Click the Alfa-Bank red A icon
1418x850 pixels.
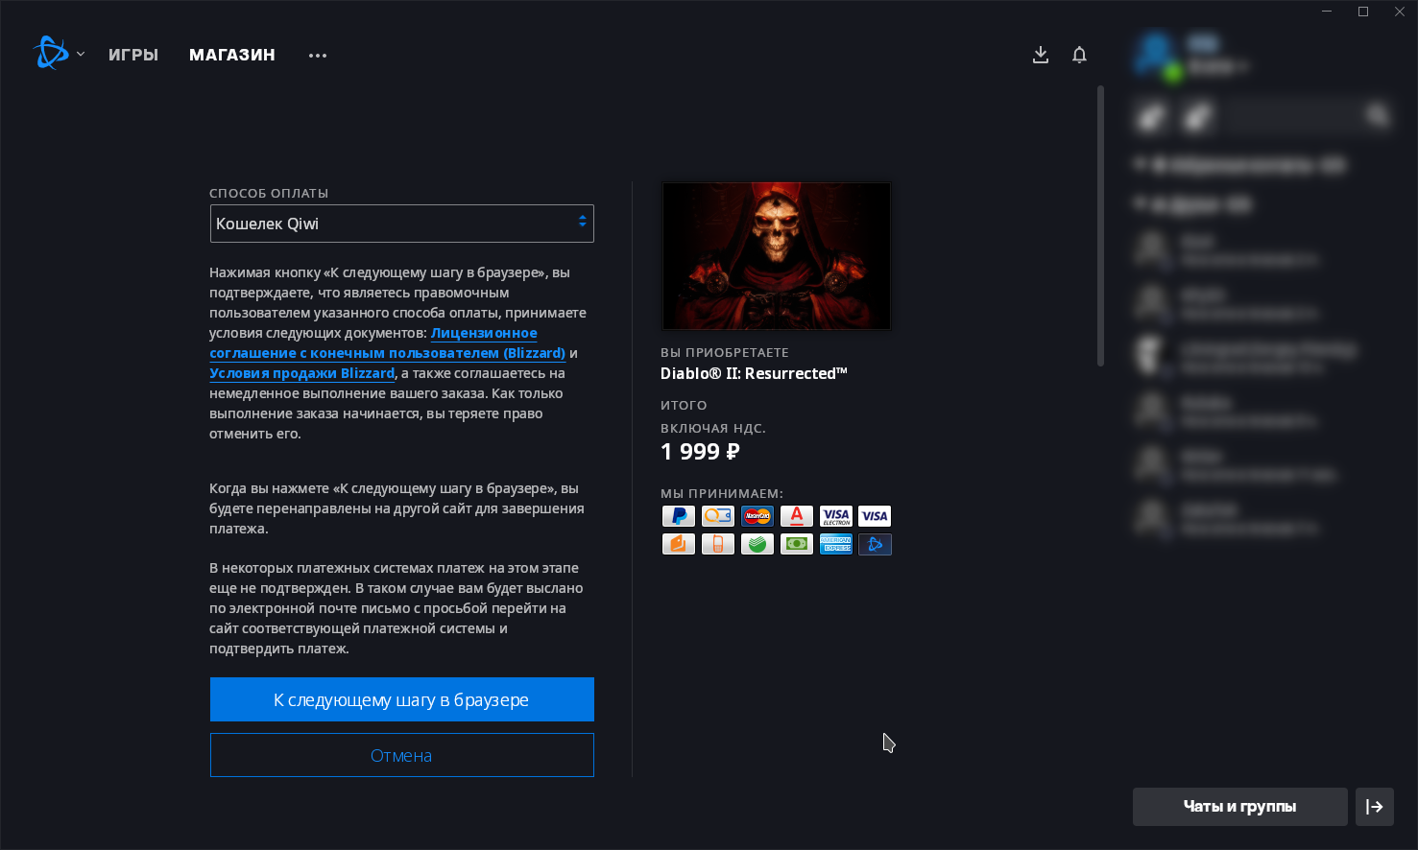tap(797, 516)
